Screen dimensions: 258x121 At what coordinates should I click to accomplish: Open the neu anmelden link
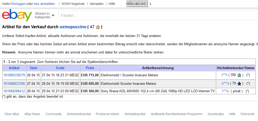(44, 4)
